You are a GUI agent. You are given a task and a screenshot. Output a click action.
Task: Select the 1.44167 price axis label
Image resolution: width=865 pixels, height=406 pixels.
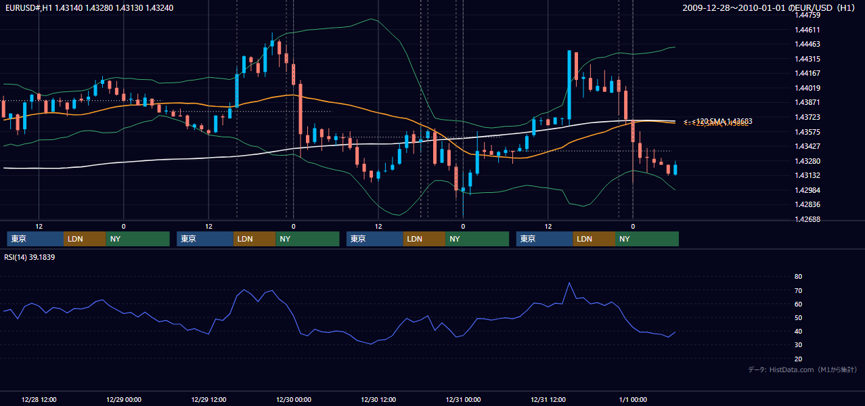coord(807,73)
